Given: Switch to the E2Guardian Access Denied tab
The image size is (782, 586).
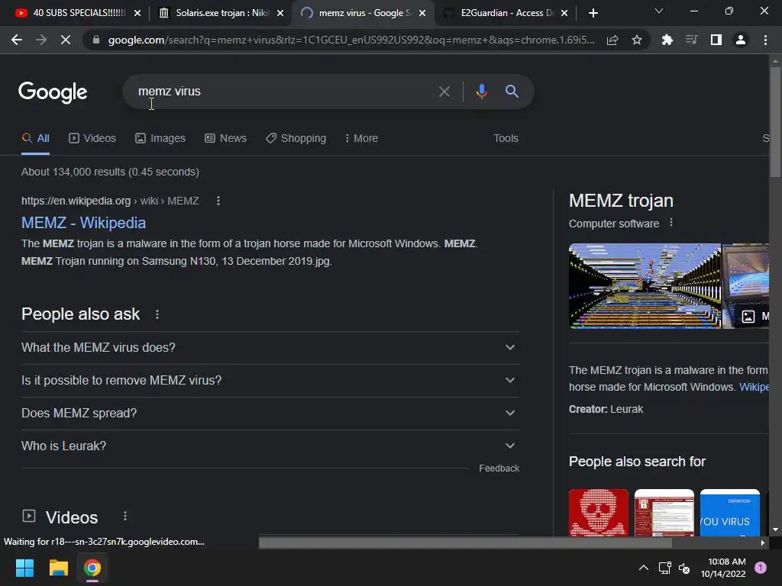Looking at the screenshot, I should tap(506, 13).
